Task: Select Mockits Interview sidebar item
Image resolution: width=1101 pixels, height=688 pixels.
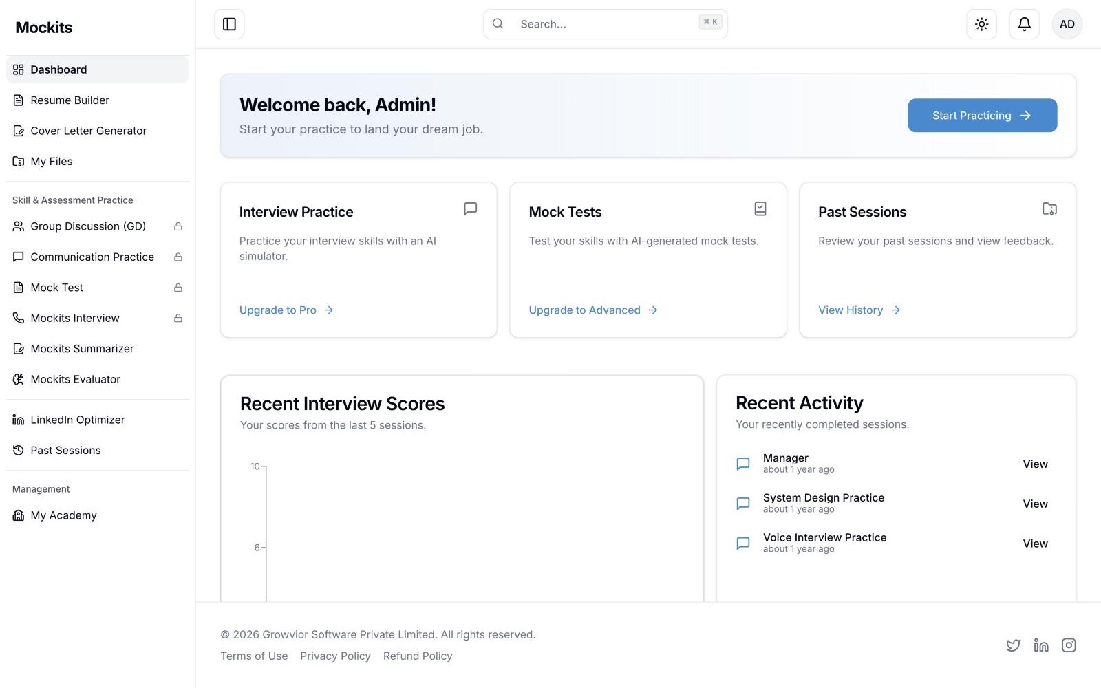Action: (97, 319)
